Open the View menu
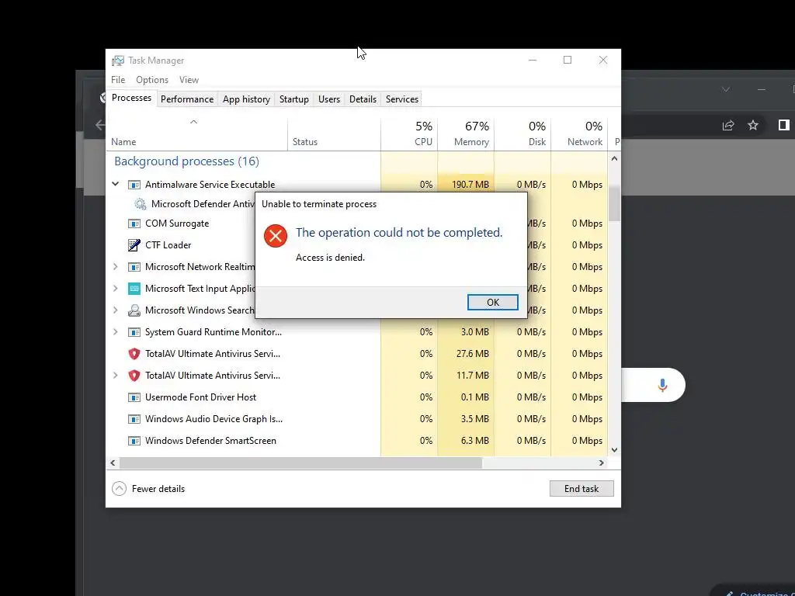This screenshot has height=596, width=795. click(x=189, y=80)
